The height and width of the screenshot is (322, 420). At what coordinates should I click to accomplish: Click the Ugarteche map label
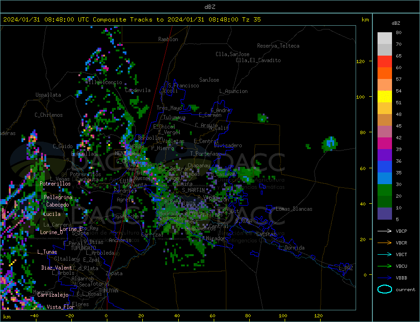pos(126,216)
